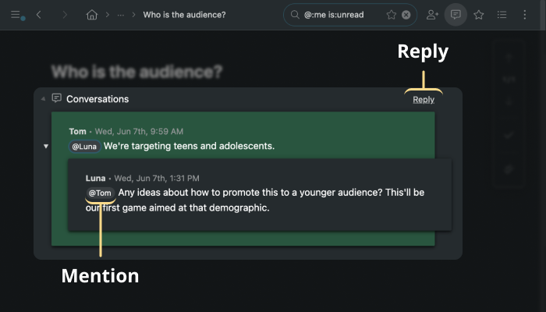Click the @Tom mention tag
Viewport: 546px width, 312px height.
coord(100,193)
